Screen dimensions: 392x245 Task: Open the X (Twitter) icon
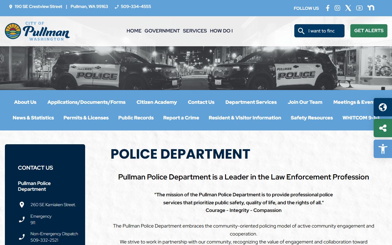348,8
